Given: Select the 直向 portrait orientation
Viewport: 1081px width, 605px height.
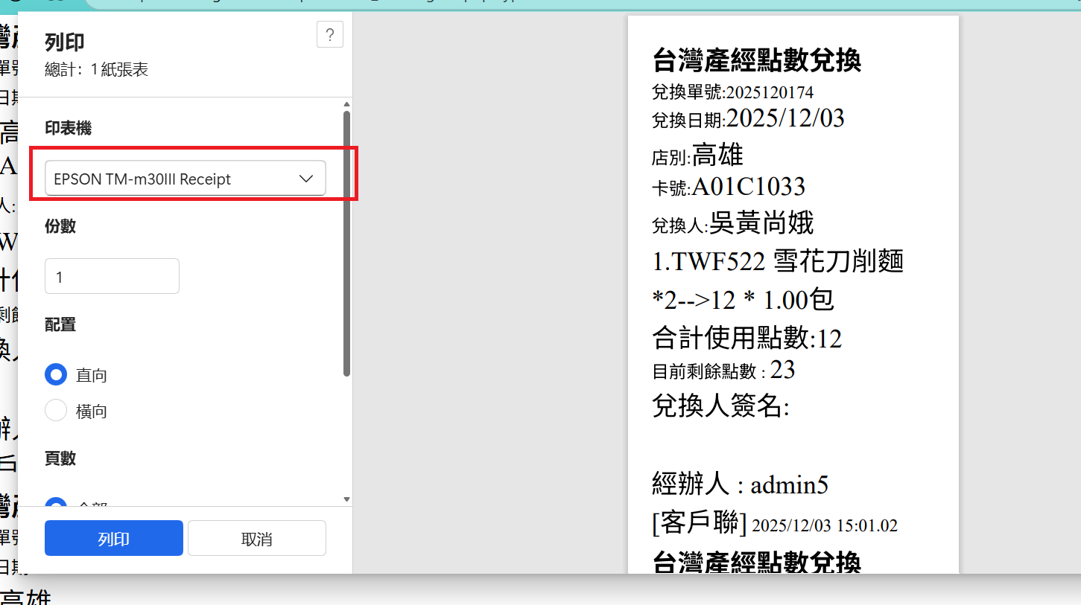Looking at the screenshot, I should [57, 375].
